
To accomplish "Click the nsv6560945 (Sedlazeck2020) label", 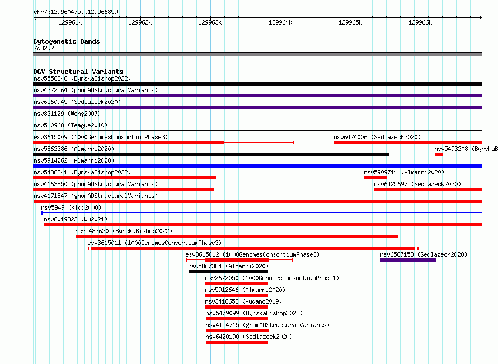I will click(x=77, y=102).
